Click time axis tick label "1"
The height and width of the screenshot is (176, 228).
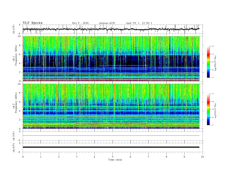pyautogui.click(x=41, y=157)
